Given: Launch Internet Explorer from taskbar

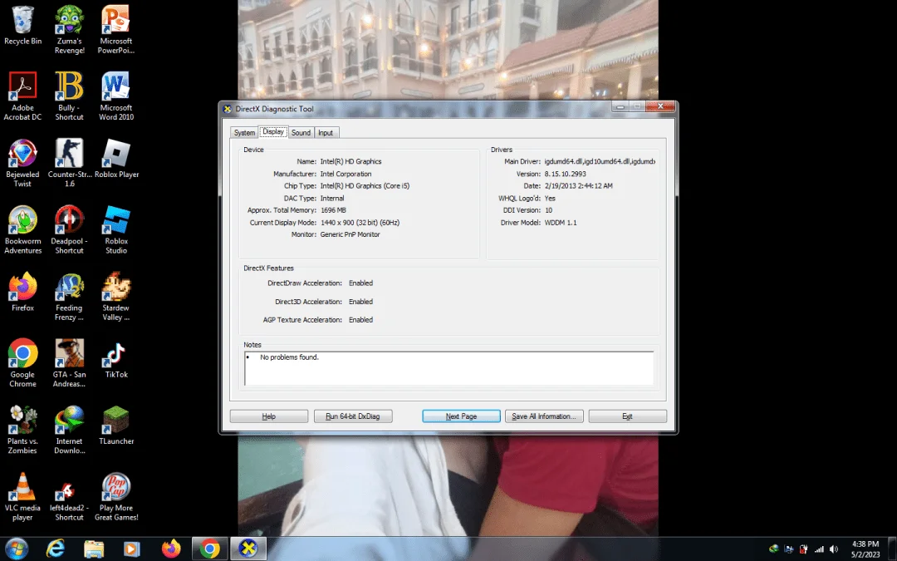Looking at the screenshot, I should click(55, 549).
